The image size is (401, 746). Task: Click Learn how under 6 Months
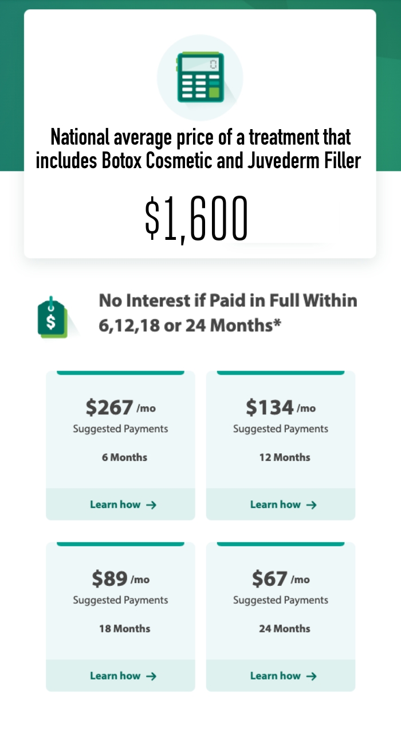tap(115, 504)
